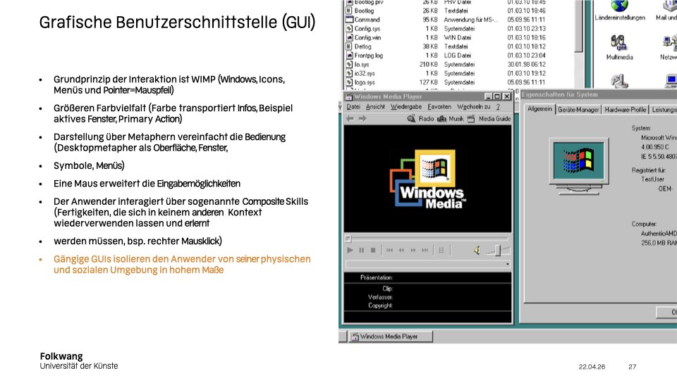This screenshot has width=677, height=380.
Task: Mute audio using the speaker icon
Action: (x=477, y=251)
